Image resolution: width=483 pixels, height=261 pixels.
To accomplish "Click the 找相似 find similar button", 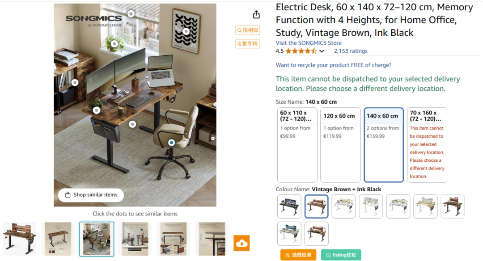I will point(248,30).
